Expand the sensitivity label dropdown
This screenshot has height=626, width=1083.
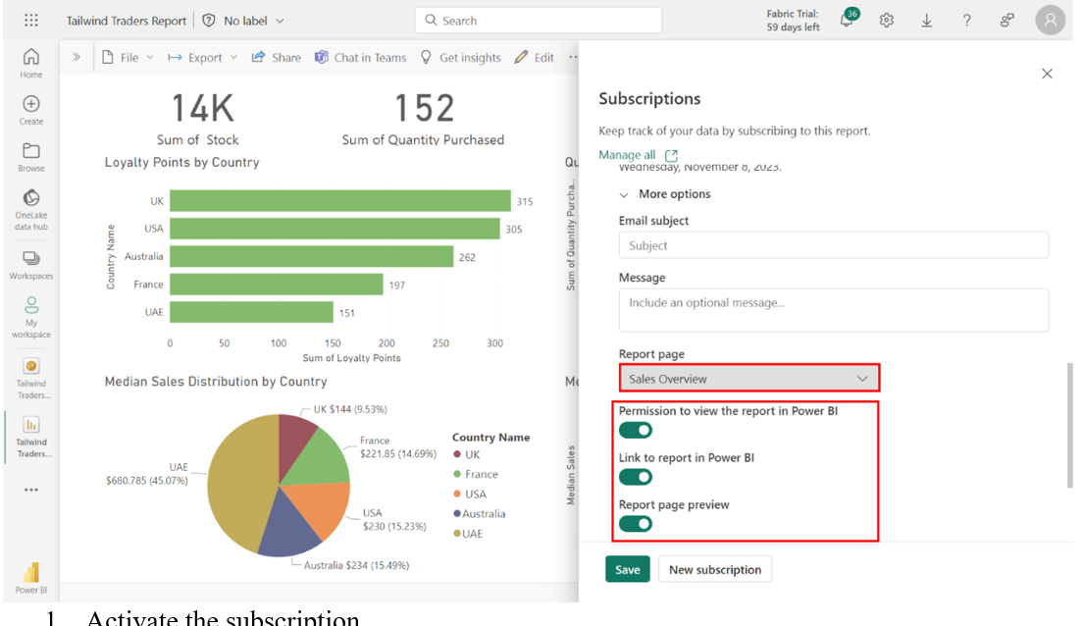point(280,21)
